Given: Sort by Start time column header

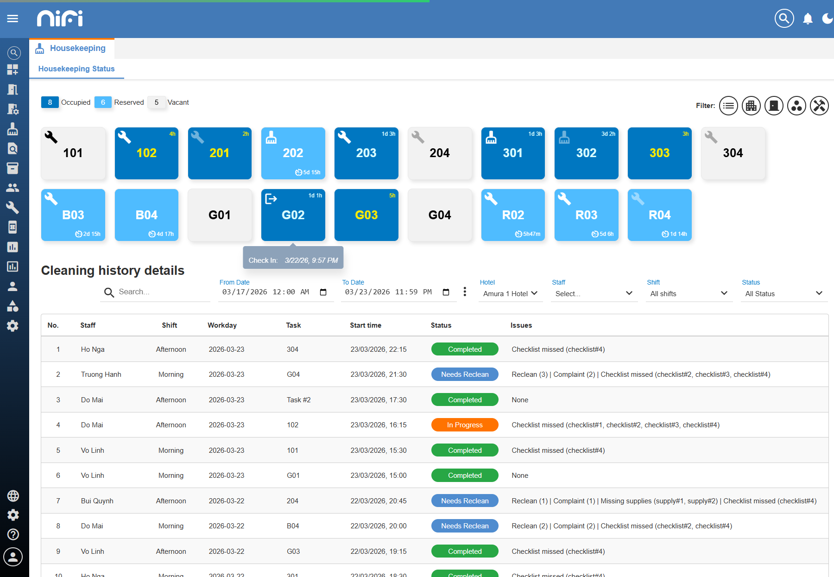Looking at the screenshot, I should (x=366, y=325).
